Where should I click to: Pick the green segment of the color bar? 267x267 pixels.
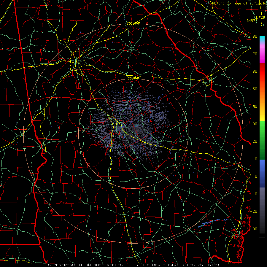pyautogui.click(x=262, y=140)
